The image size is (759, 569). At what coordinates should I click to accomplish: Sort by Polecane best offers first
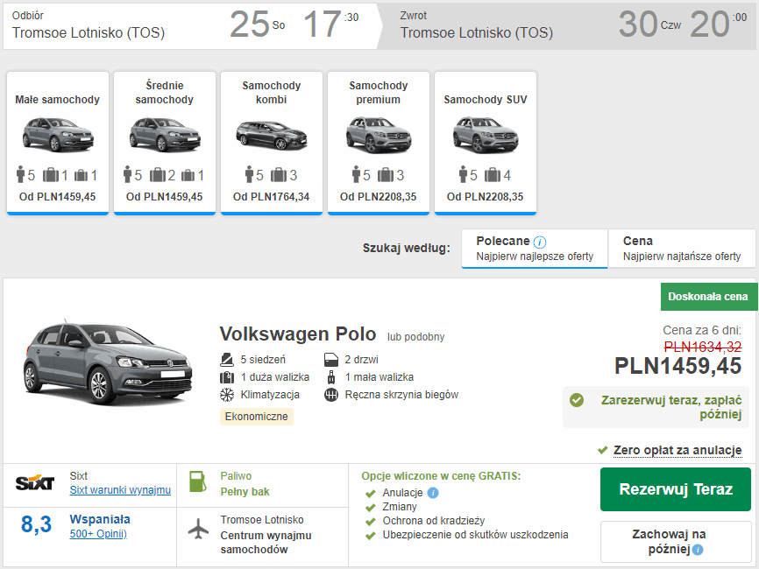535,249
